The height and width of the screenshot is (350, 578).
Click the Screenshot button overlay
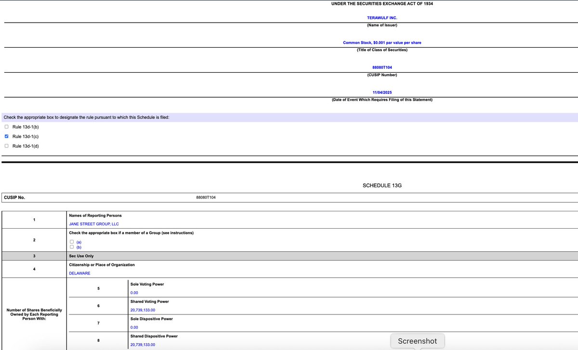[417, 341]
